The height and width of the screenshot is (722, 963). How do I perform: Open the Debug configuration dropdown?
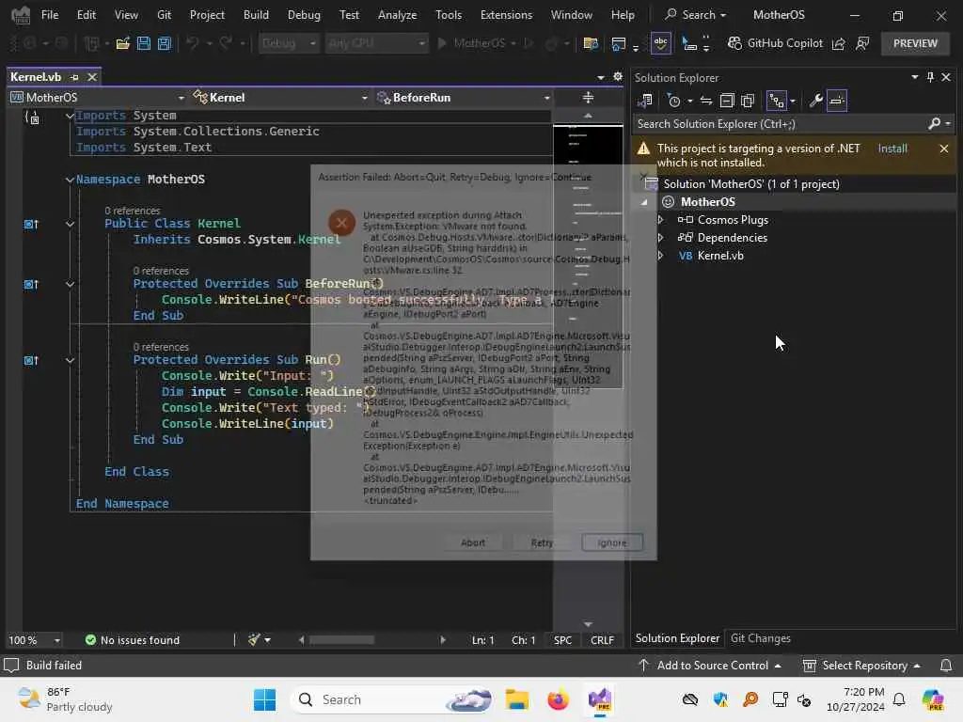tap(288, 43)
